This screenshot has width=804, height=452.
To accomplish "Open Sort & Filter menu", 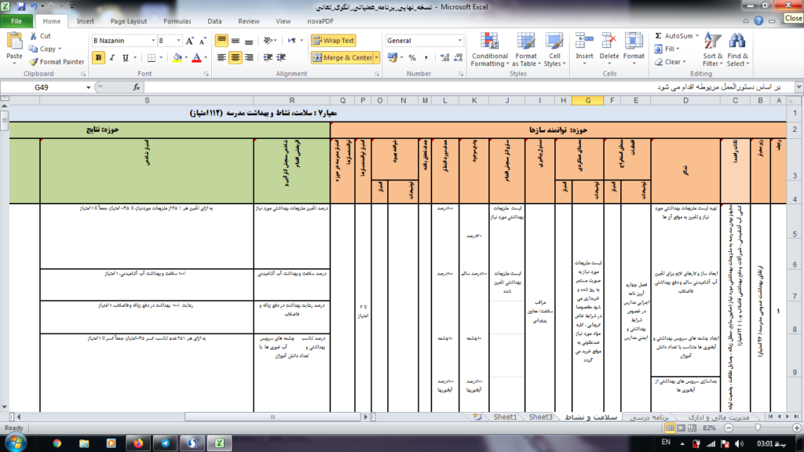I will [x=713, y=49].
